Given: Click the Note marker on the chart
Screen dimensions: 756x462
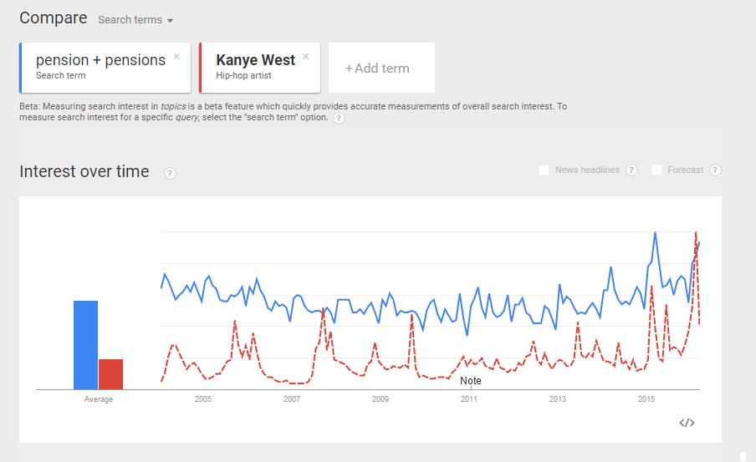Looking at the screenshot, I should [471, 381].
